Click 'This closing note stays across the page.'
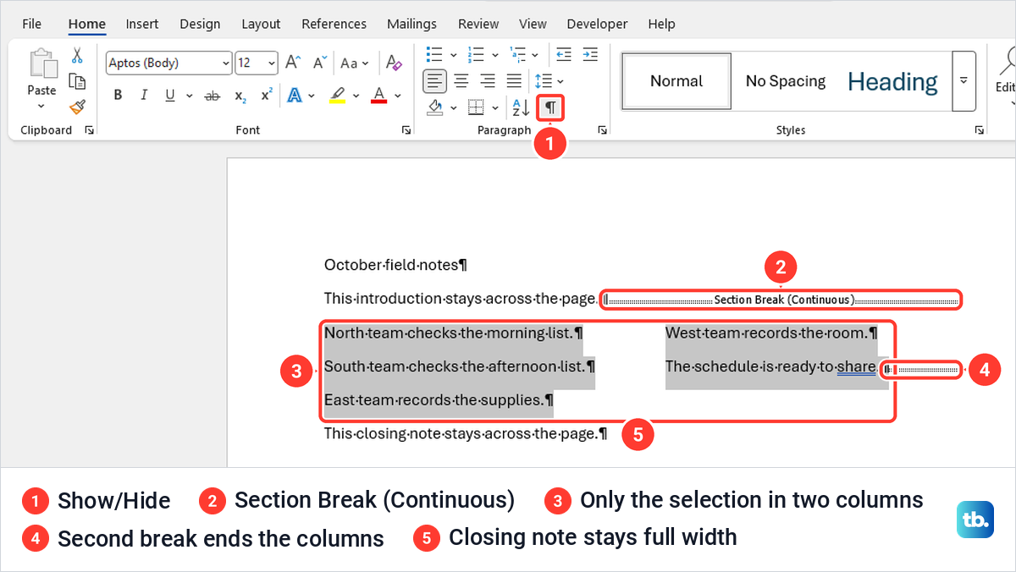The image size is (1016, 572). pyautogui.click(x=466, y=434)
